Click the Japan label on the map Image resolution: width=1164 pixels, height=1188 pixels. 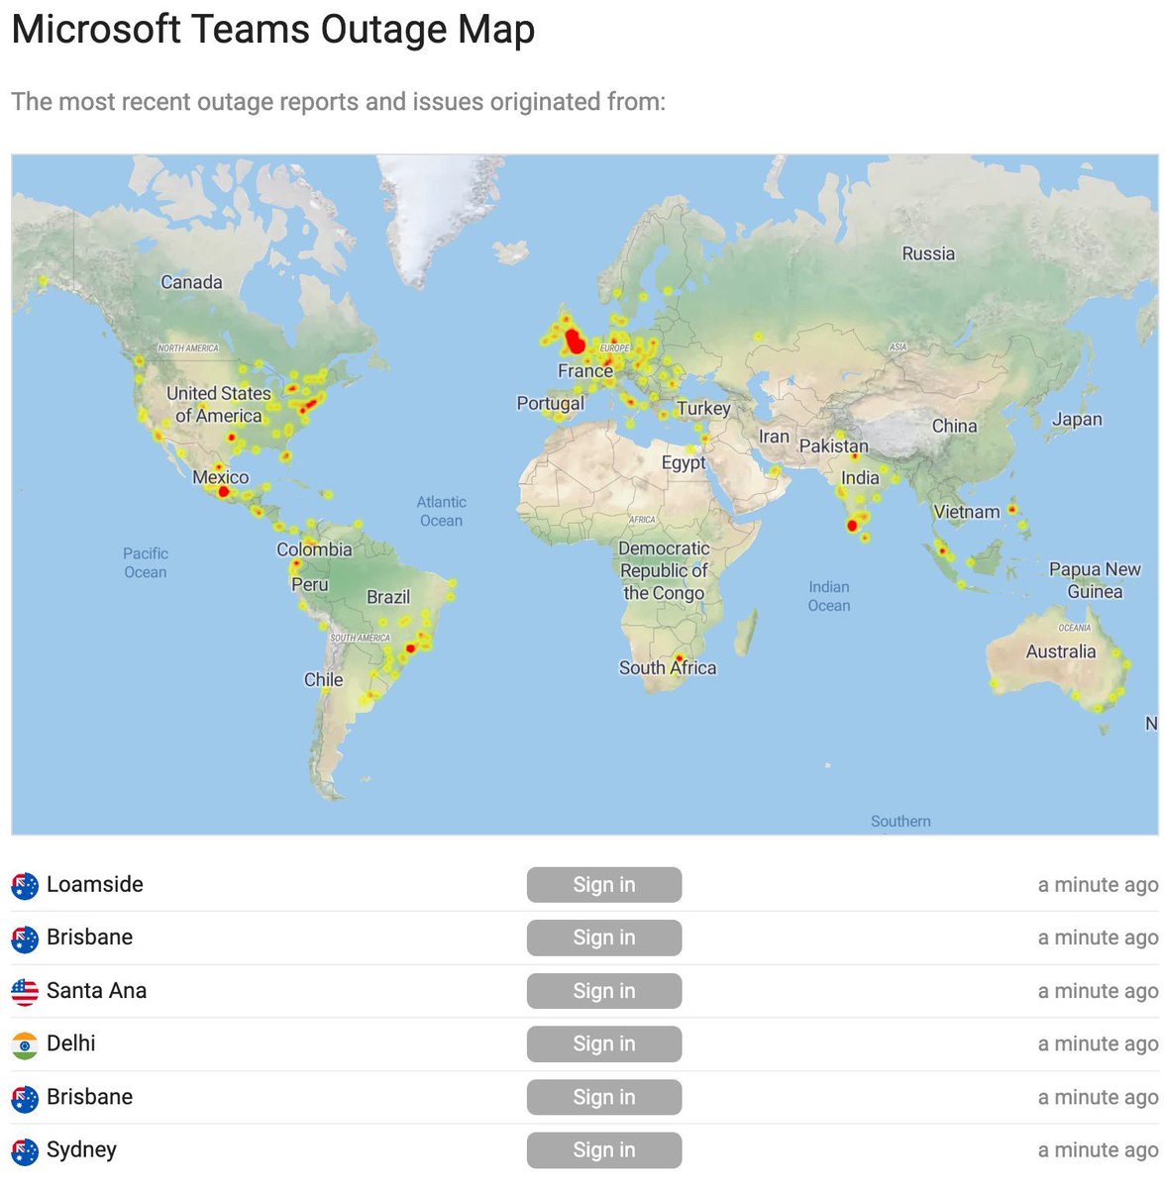pos(1077,420)
